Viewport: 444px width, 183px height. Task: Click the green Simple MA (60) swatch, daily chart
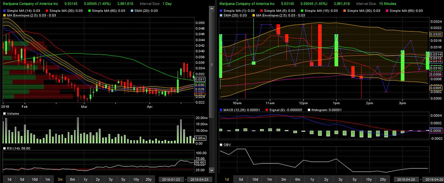click(x=89, y=11)
